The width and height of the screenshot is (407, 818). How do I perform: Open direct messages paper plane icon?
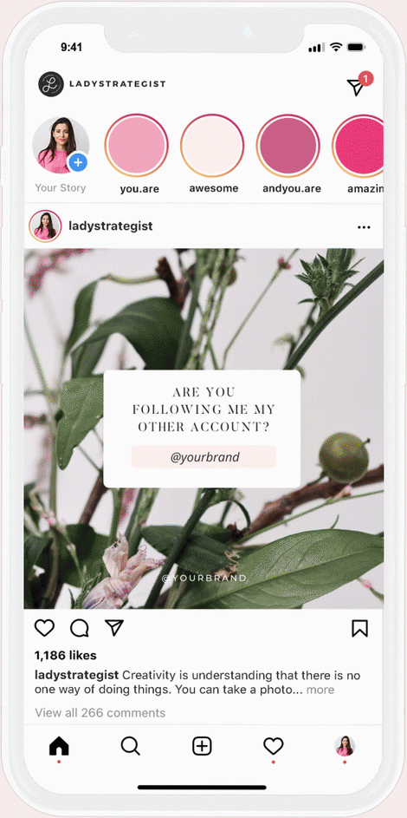(356, 87)
